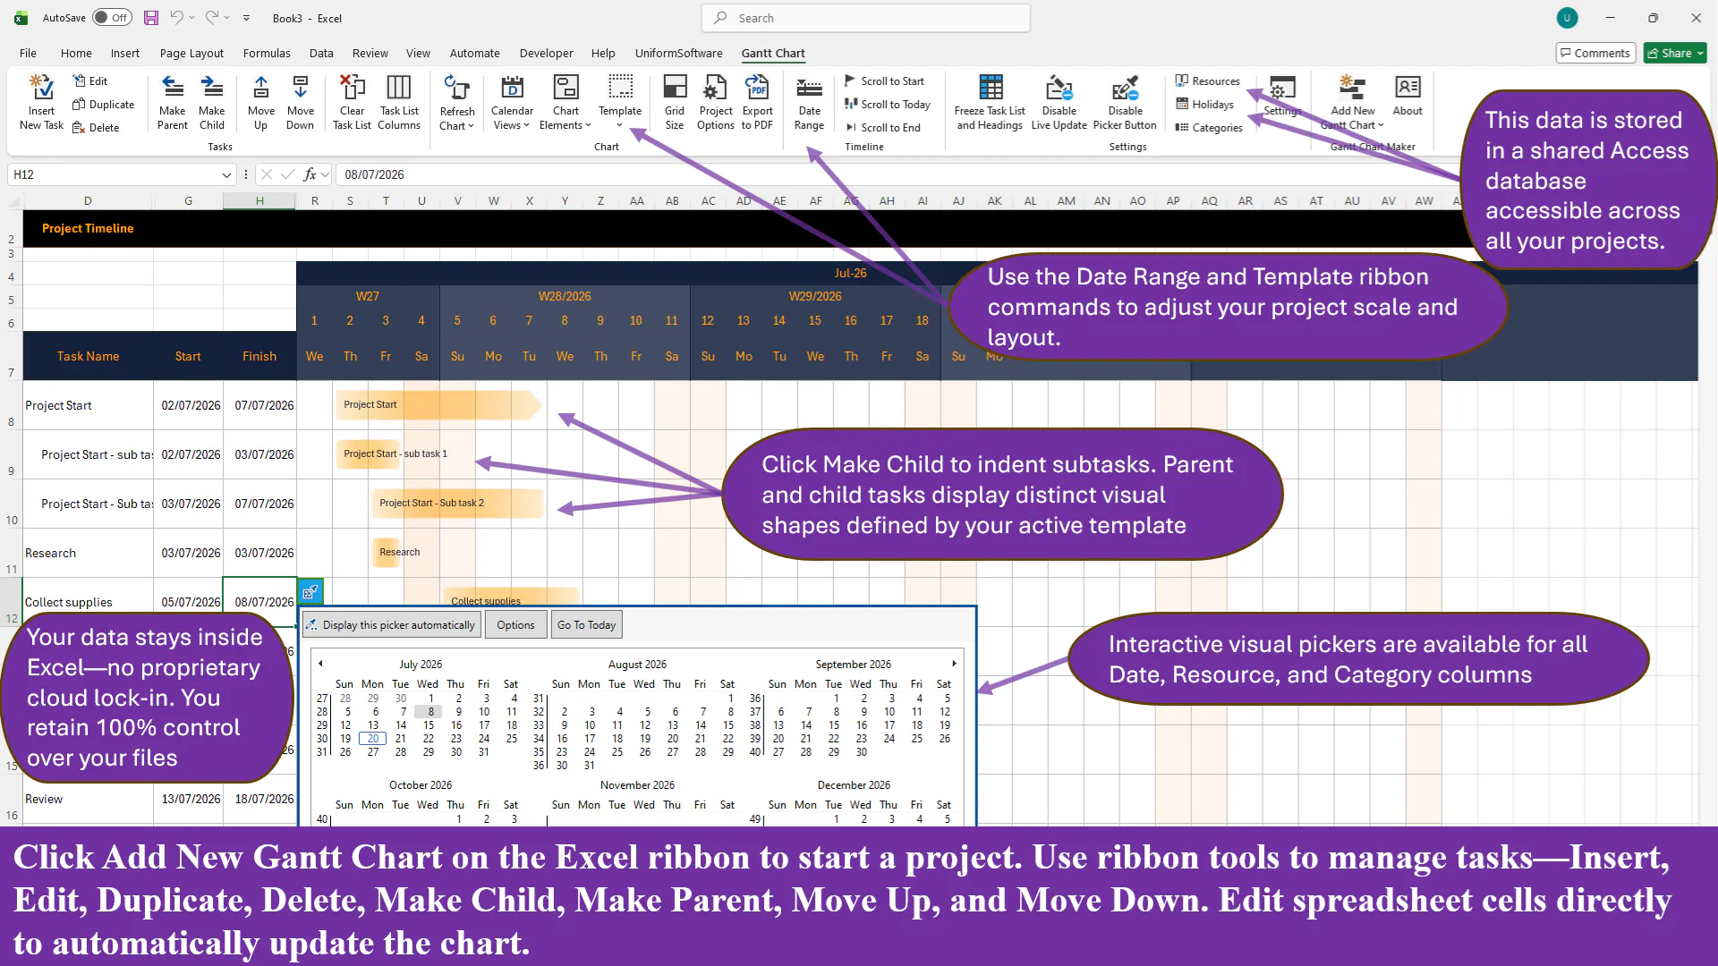Switch to the Developer tab

pos(546,53)
